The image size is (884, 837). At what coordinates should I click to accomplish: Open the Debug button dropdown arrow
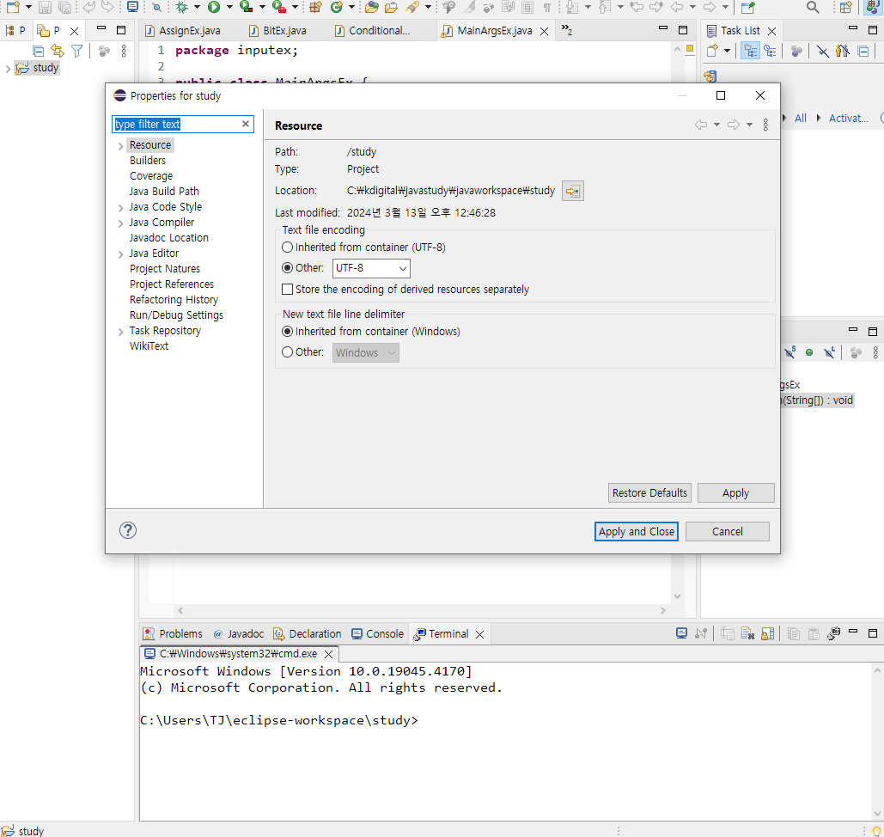[x=197, y=7]
